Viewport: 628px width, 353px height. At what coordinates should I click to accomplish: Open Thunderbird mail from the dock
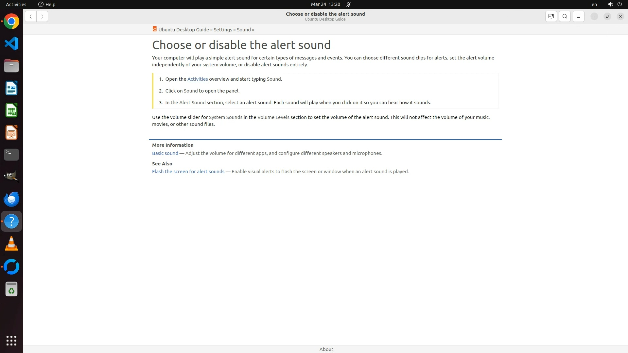(x=11, y=199)
